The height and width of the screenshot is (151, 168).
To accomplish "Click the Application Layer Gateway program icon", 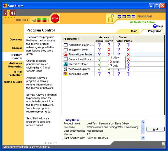I will coord(66,45).
